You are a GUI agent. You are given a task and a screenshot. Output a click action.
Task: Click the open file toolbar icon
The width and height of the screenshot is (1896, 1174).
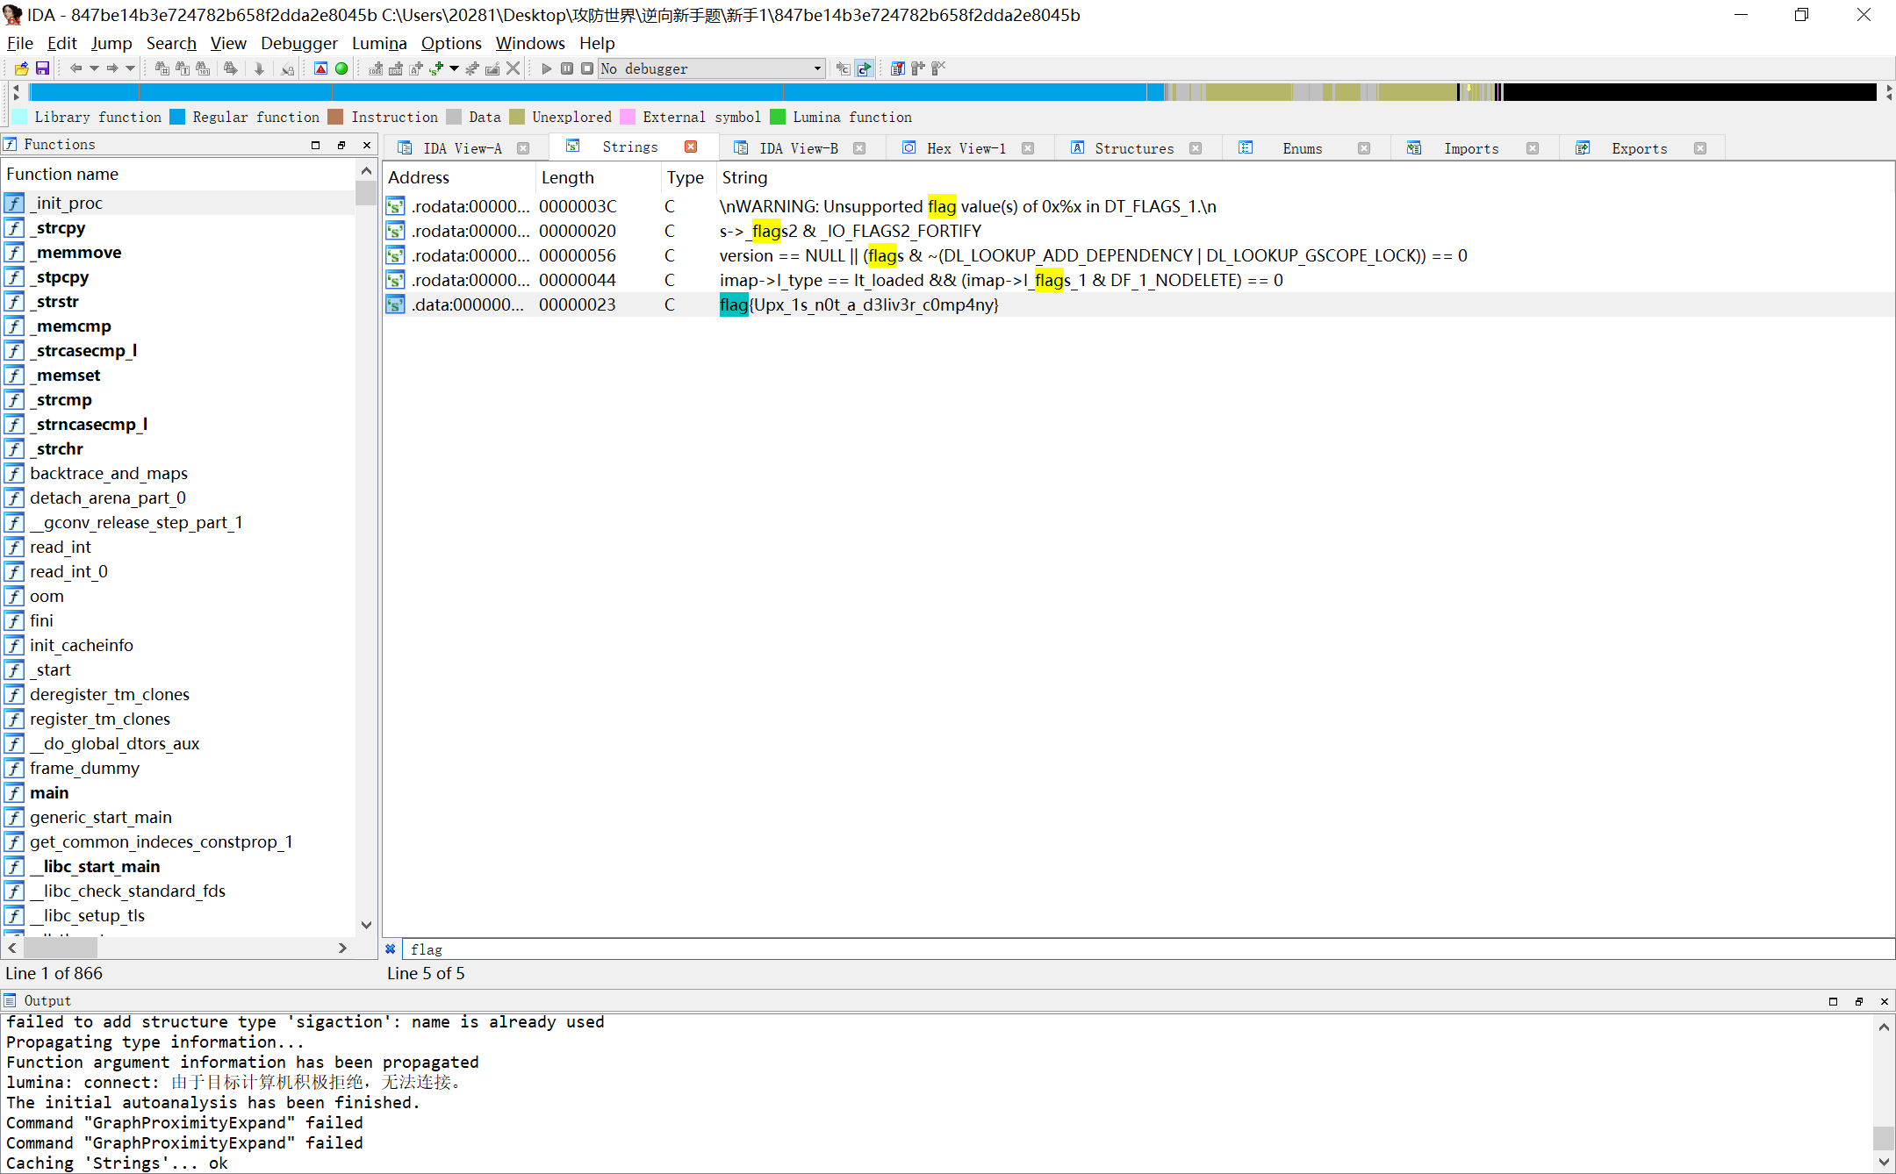pos(21,68)
